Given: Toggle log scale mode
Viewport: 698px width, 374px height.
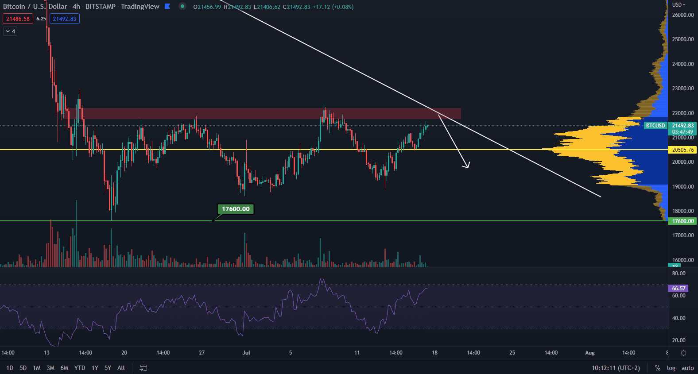Looking at the screenshot, I should click(x=671, y=368).
